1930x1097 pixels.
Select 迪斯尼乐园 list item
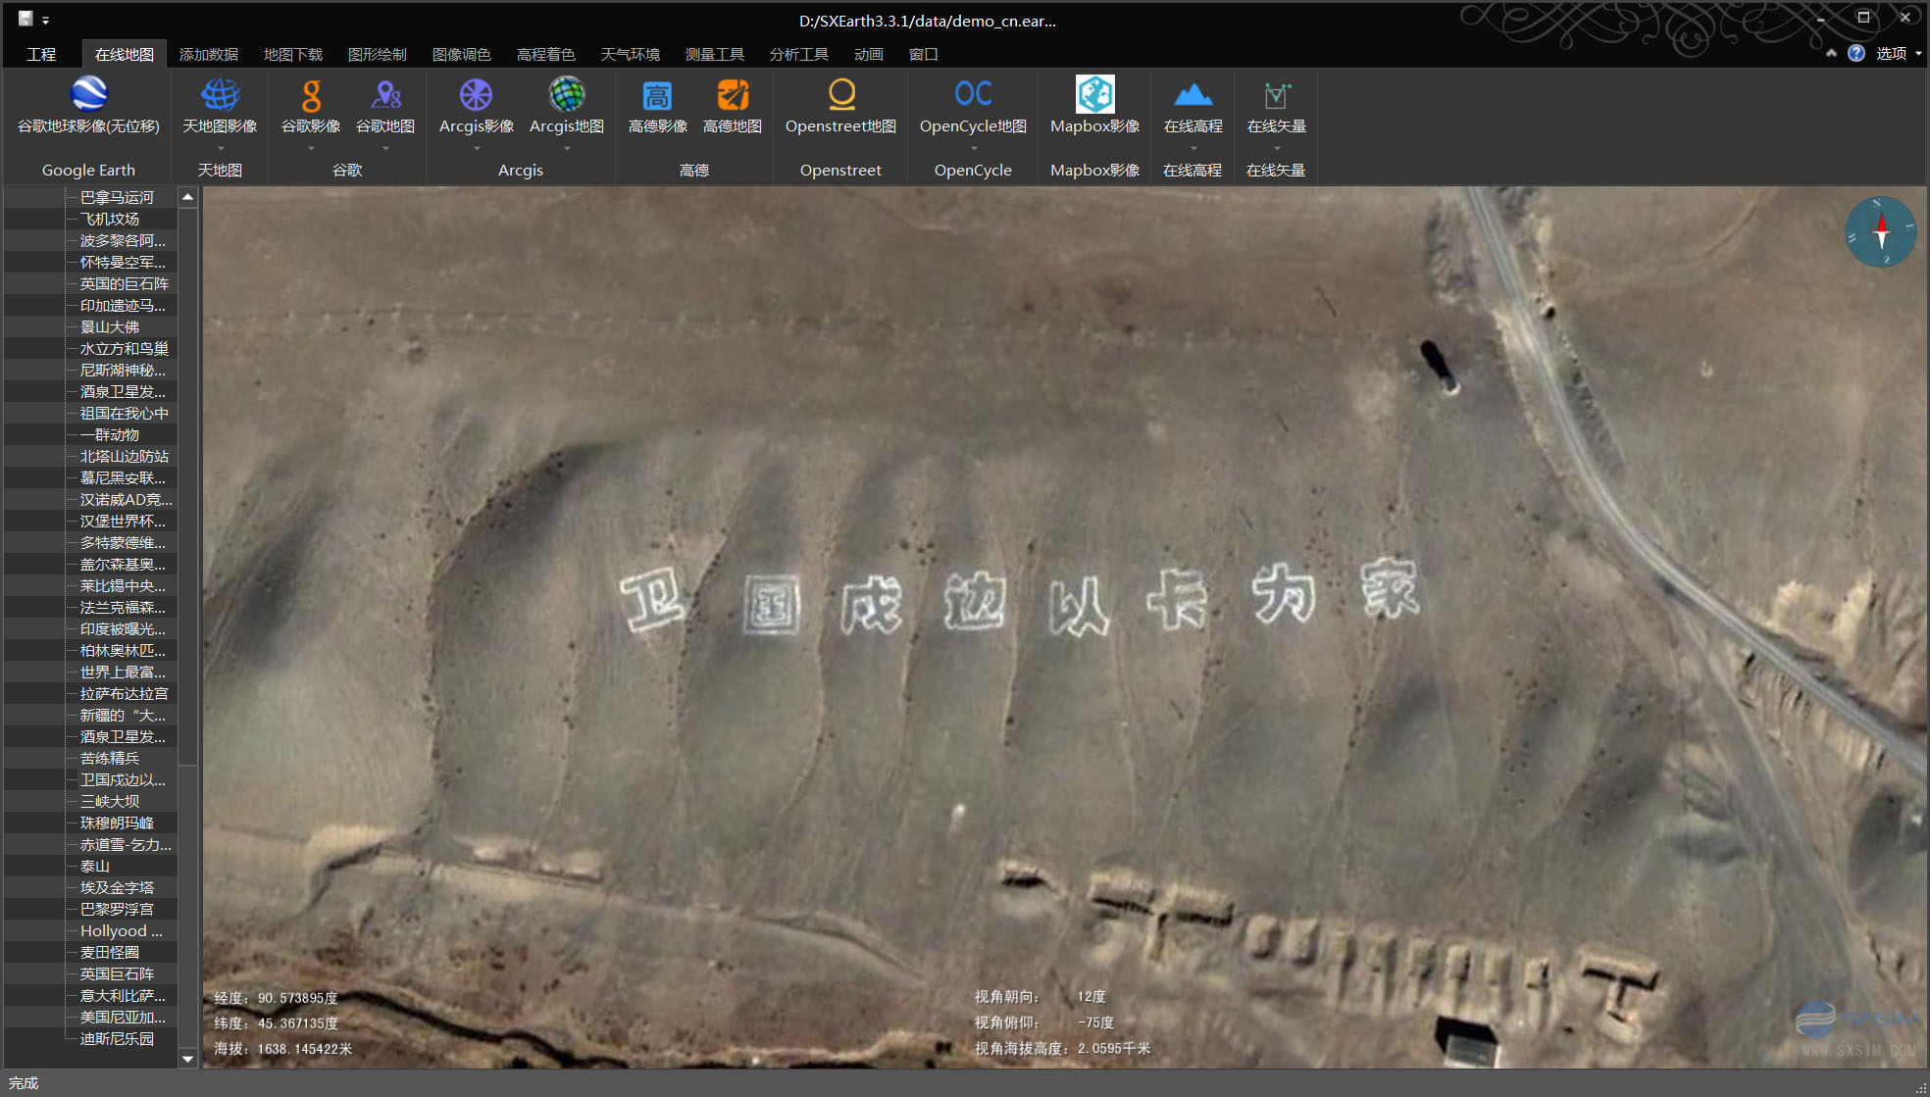[117, 1038]
